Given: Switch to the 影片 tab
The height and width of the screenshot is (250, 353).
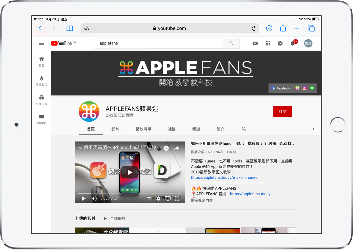Looking at the screenshot, I should point(115,129).
